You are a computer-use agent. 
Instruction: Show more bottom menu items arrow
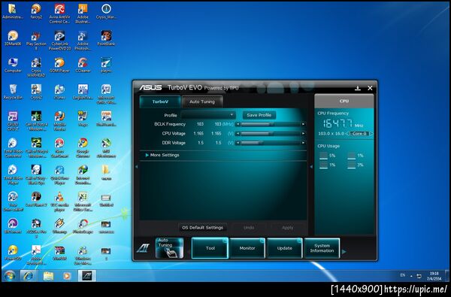[x=344, y=252]
